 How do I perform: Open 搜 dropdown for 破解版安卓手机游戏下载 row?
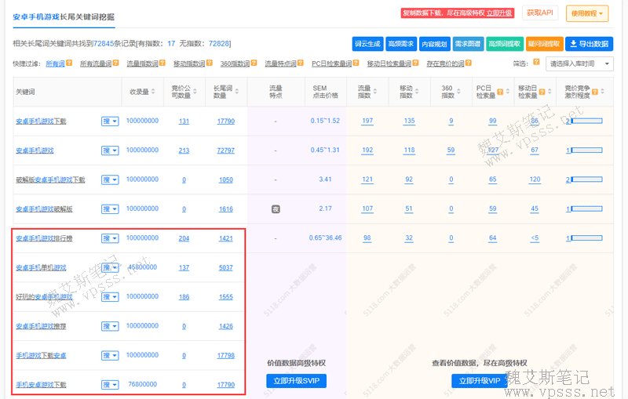[x=110, y=180]
